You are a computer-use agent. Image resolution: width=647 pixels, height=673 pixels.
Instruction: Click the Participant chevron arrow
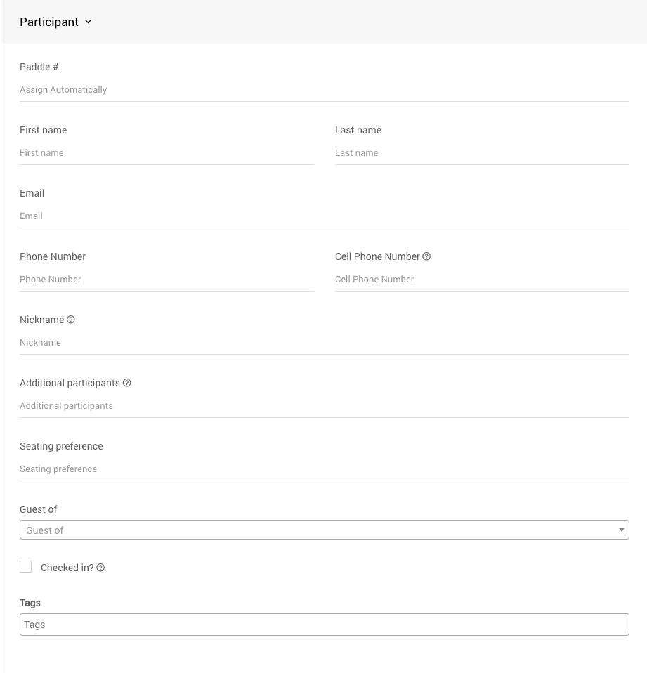click(x=88, y=22)
